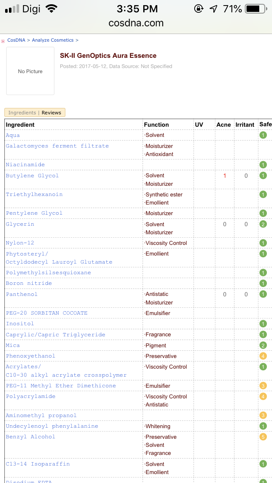Viewport: 272px width, 483px height.
Task: Tap the Wi-Fi icon in status bar
Action: point(51,9)
